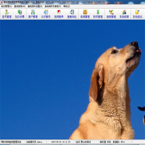Open the 系统维护及参数(Y) menu
145x145 pixels.
click(x=53, y=7)
